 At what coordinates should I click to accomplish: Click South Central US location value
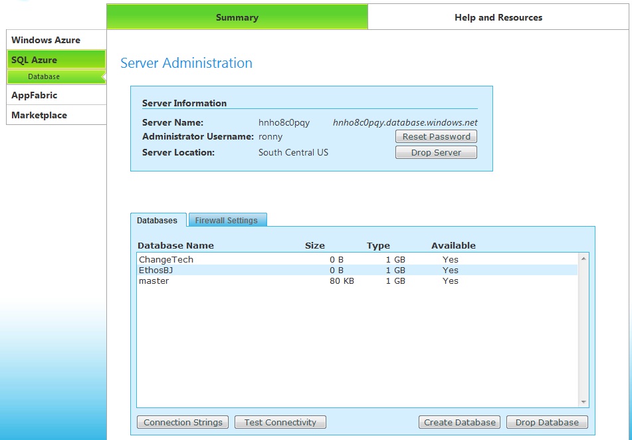294,152
